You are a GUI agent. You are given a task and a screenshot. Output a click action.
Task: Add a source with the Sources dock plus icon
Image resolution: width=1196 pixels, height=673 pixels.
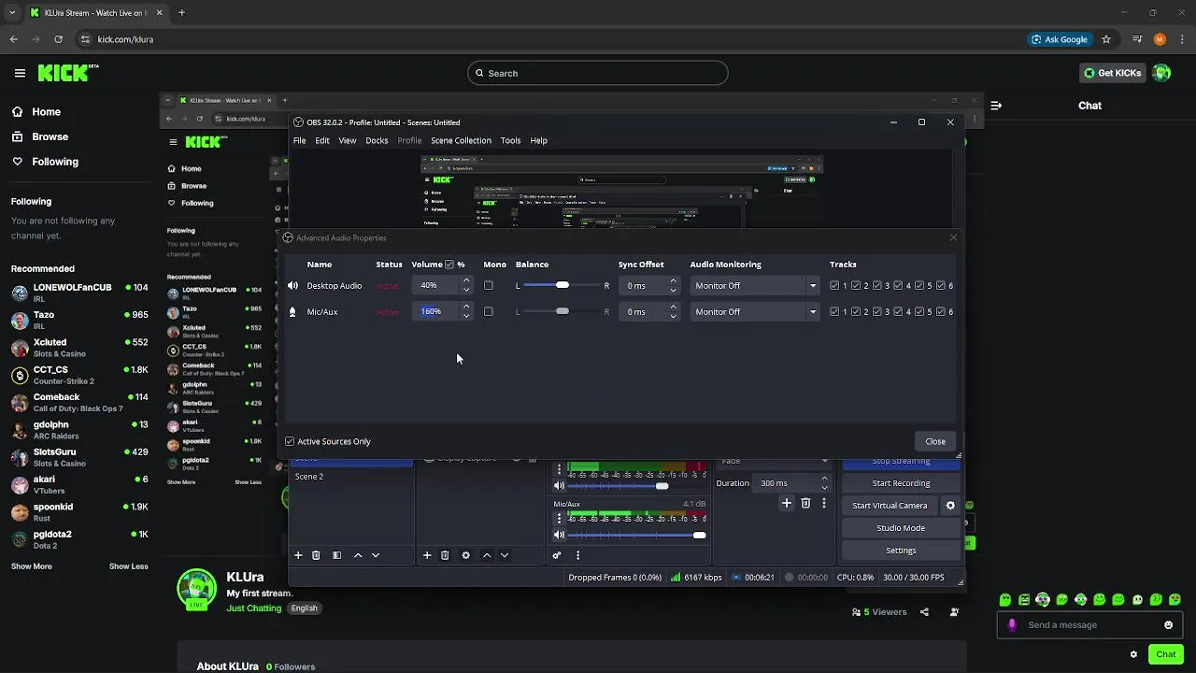[427, 555]
